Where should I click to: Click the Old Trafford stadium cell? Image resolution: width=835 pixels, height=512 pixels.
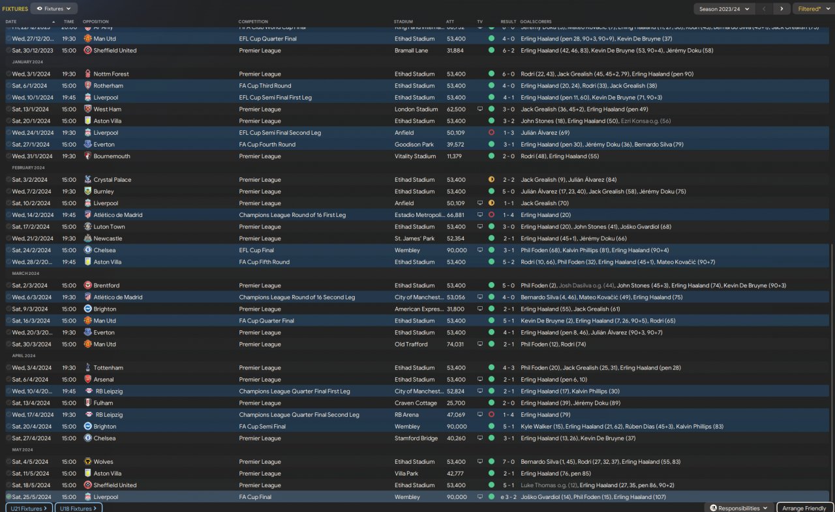pyautogui.click(x=411, y=345)
